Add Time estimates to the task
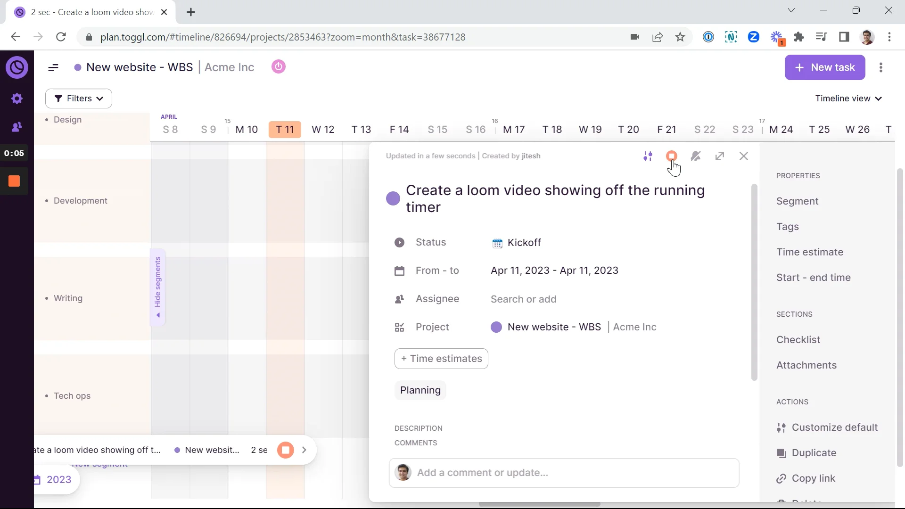The image size is (905, 509). [441, 359]
